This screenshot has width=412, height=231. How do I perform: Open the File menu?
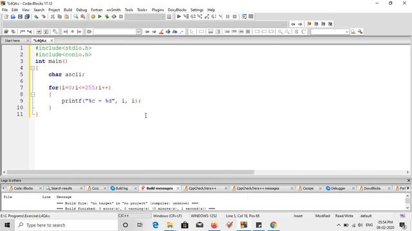pos(5,10)
